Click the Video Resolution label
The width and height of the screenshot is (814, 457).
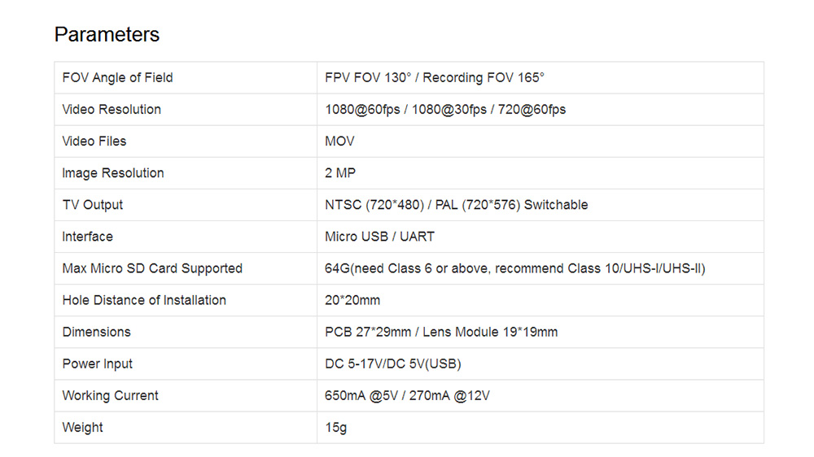112,110
